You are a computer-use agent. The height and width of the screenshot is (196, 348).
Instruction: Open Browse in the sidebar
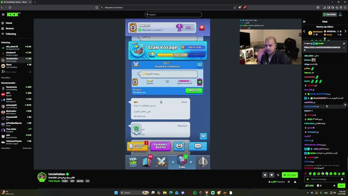9,28
